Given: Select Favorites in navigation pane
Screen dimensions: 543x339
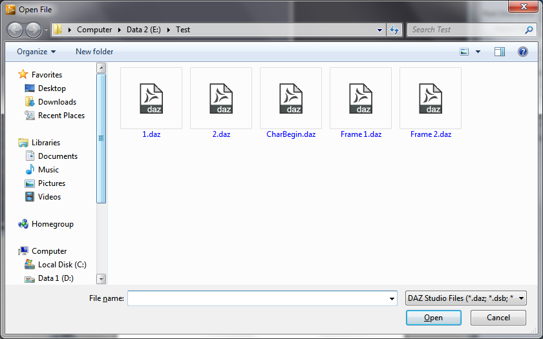Looking at the screenshot, I should [x=47, y=75].
